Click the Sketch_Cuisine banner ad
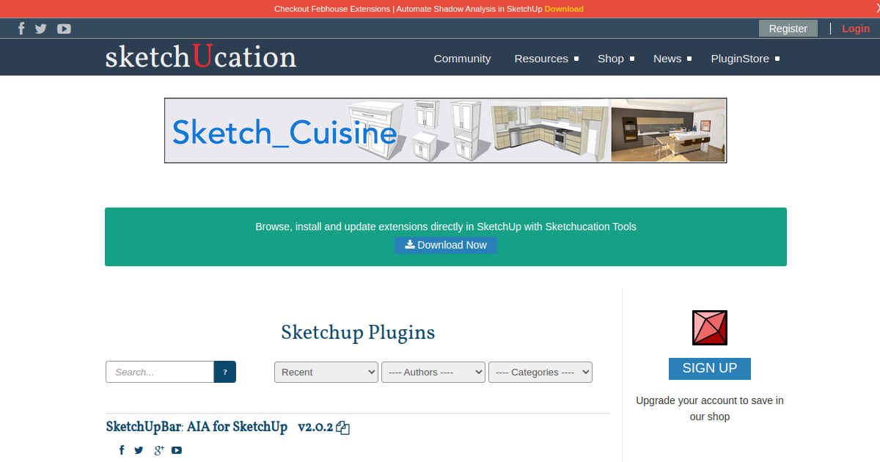880x462 pixels. coord(446,131)
